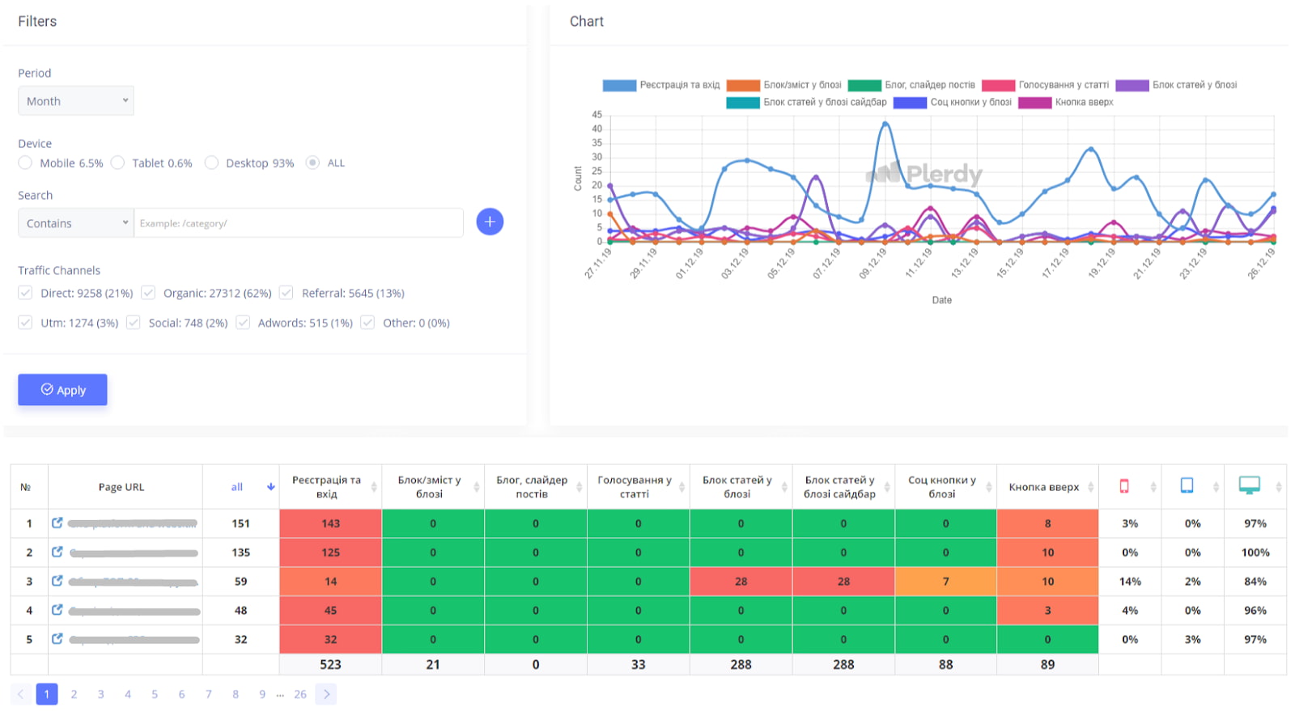
Task: Uncheck the Organic traffic channel checkbox
Action: click(148, 293)
